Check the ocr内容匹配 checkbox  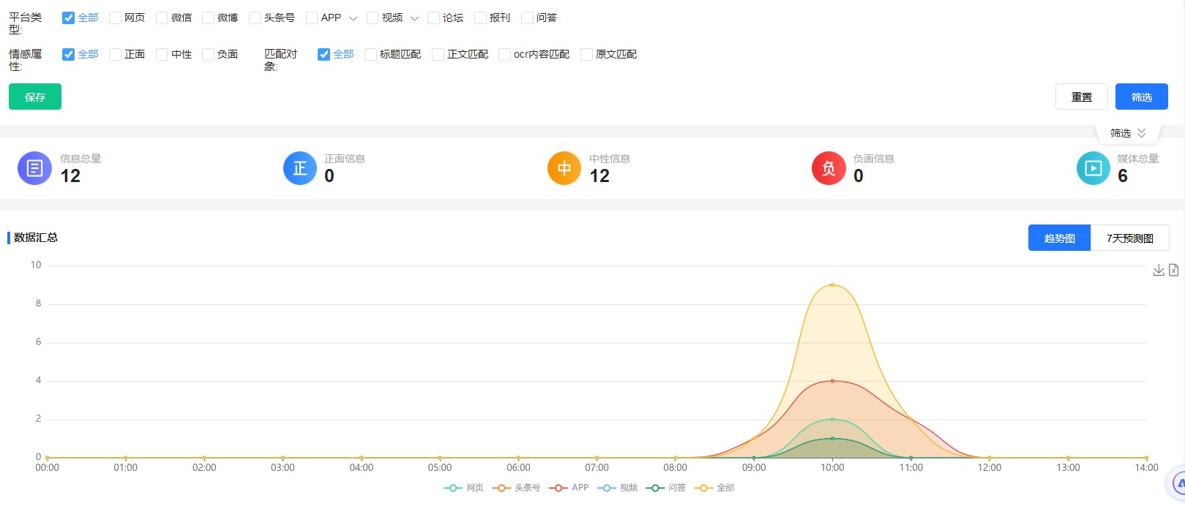click(x=504, y=54)
